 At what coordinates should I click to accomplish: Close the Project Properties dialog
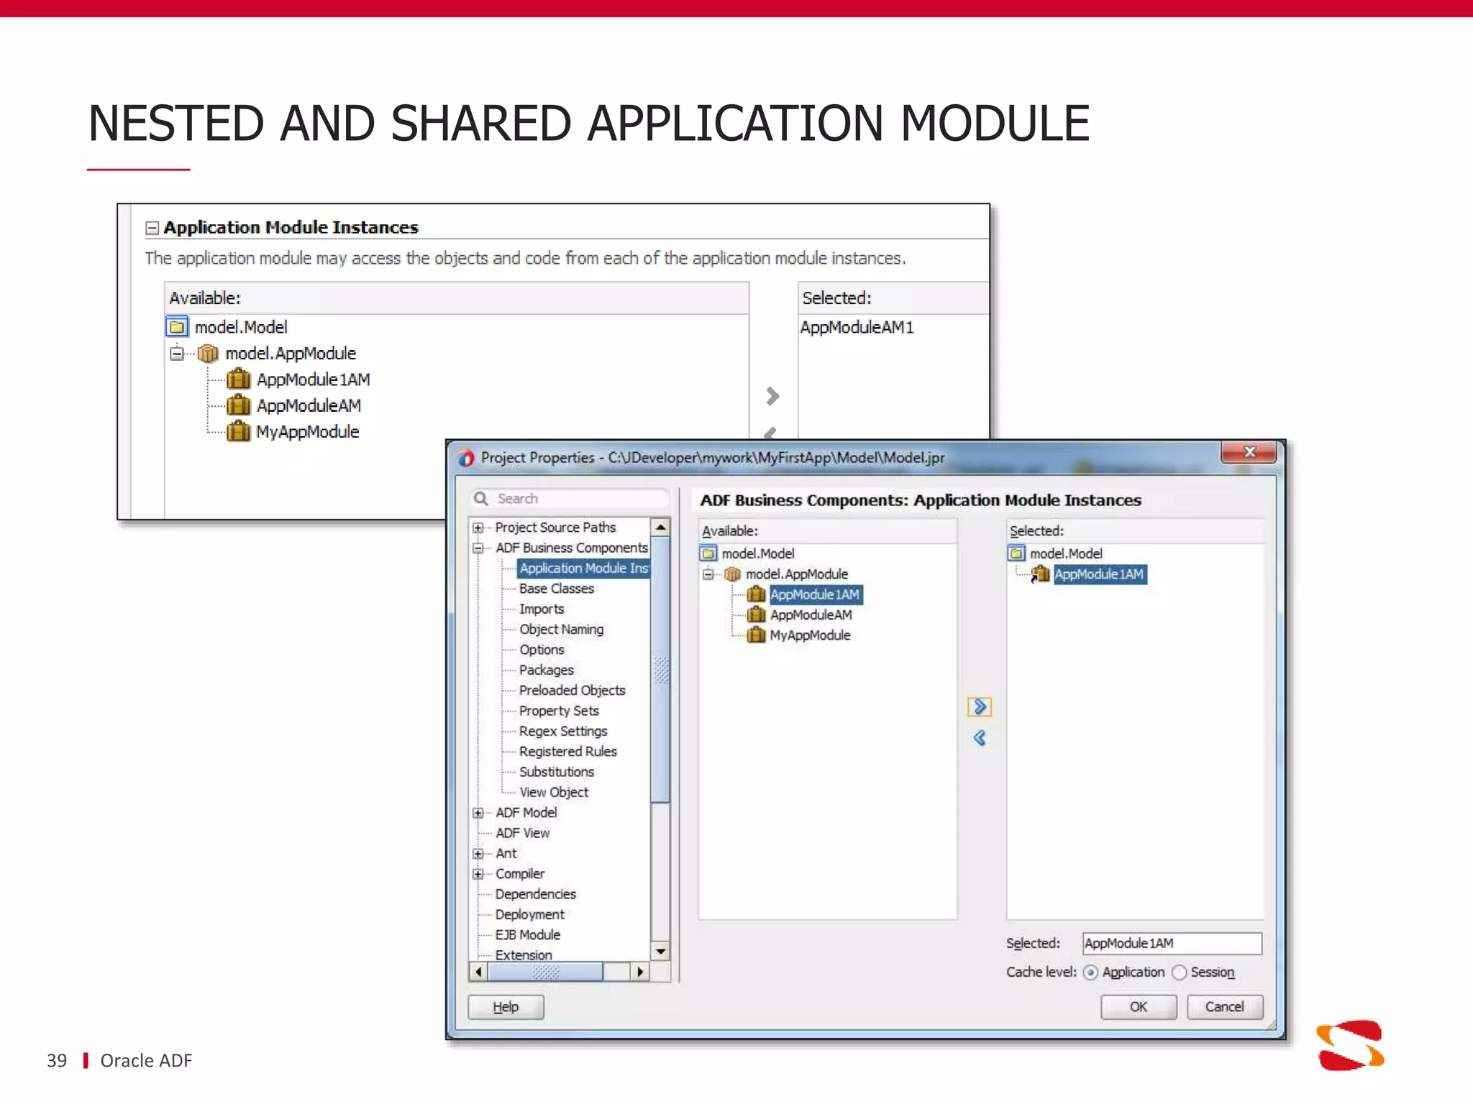(x=1249, y=452)
